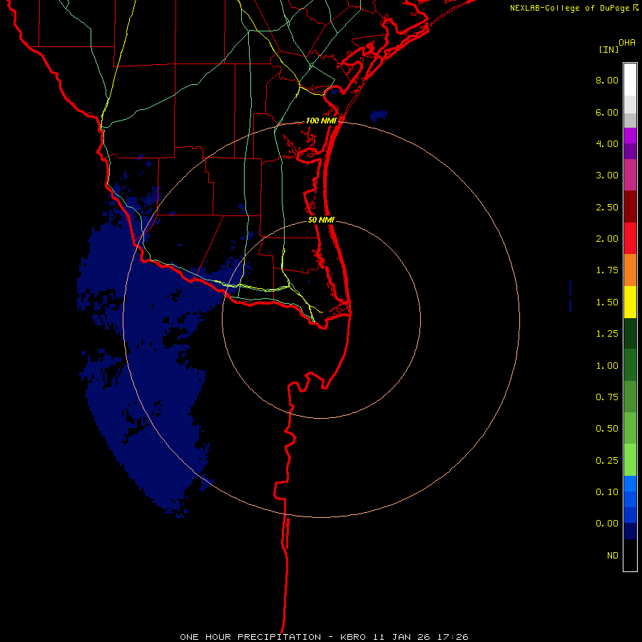
Task: Click the white color swatch near 8.00
Action: pyautogui.click(x=630, y=80)
